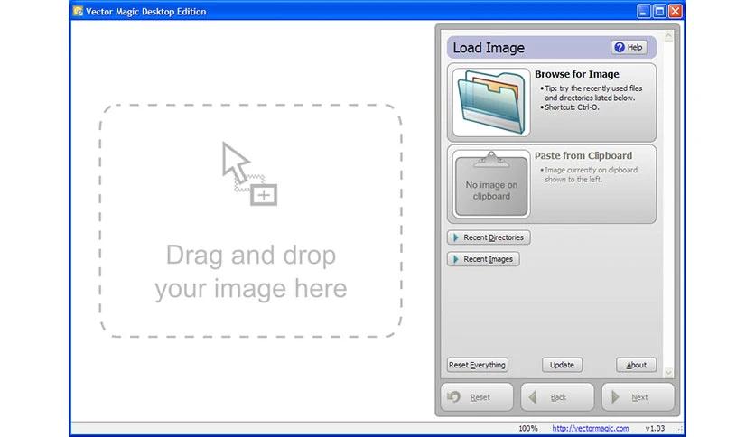The width and height of the screenshot is (755, 437).
Task: Go Back to previous step
Action: pyautogui.click(x=557, y=397)
